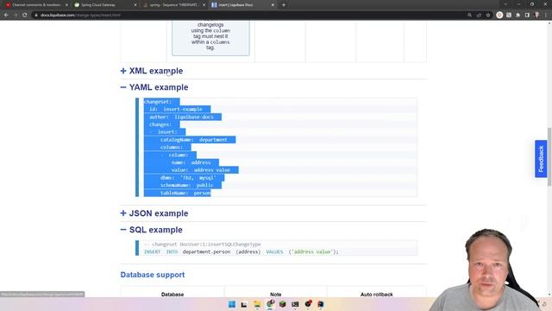
Task: Click the red circular extension icon
Action: (499, 16)
